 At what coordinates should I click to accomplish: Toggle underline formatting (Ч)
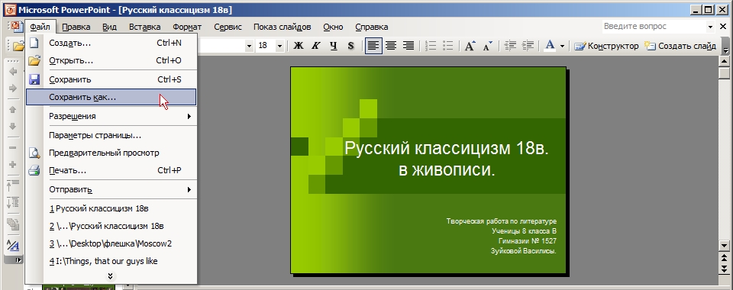click(334, 46)
